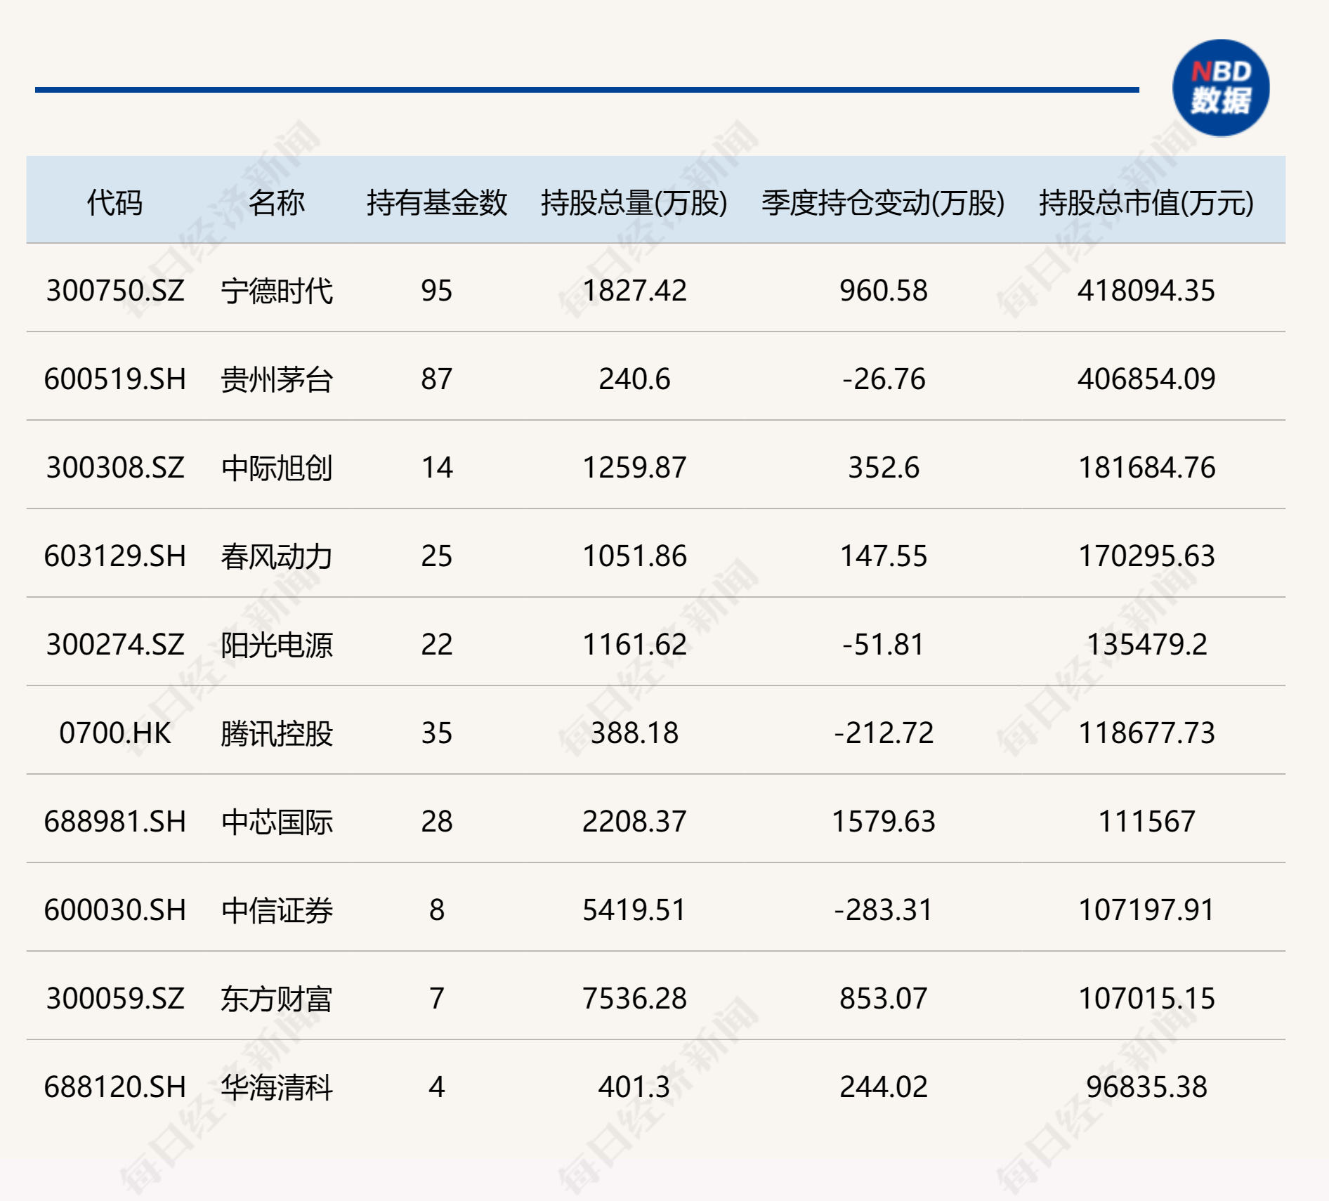The image size is (1329, 1201).
Task: Click quarterly change 1579.63
Action: (x=884, y=822)
